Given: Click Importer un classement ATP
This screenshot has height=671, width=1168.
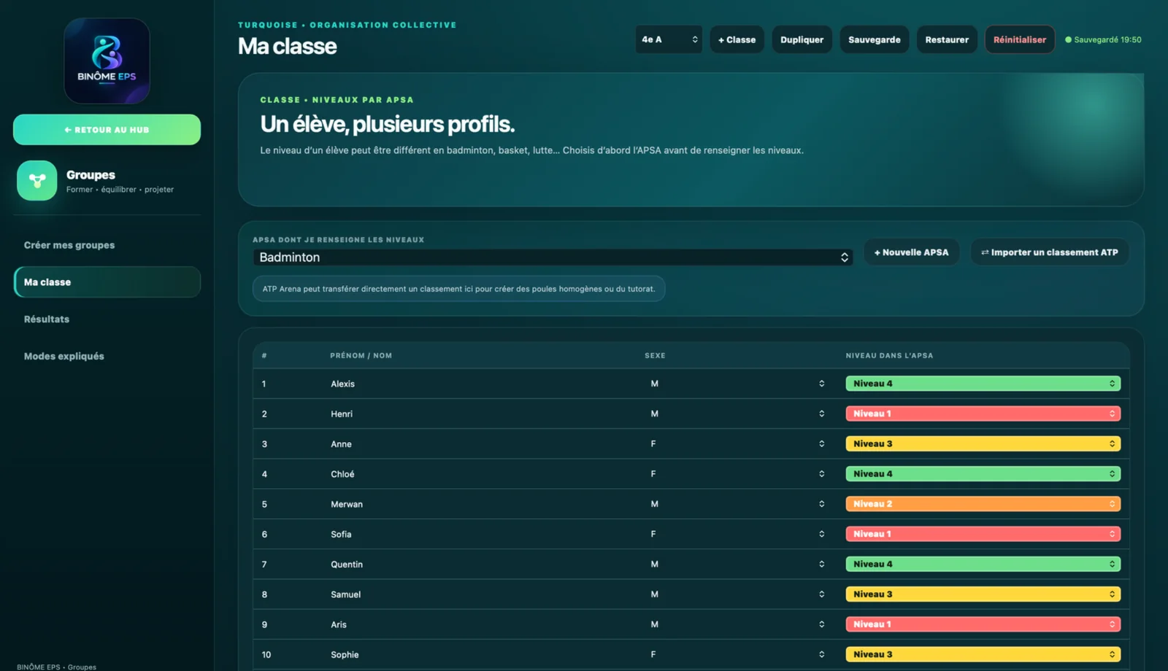Looking at the screenshot, I should click(1049, 252).
